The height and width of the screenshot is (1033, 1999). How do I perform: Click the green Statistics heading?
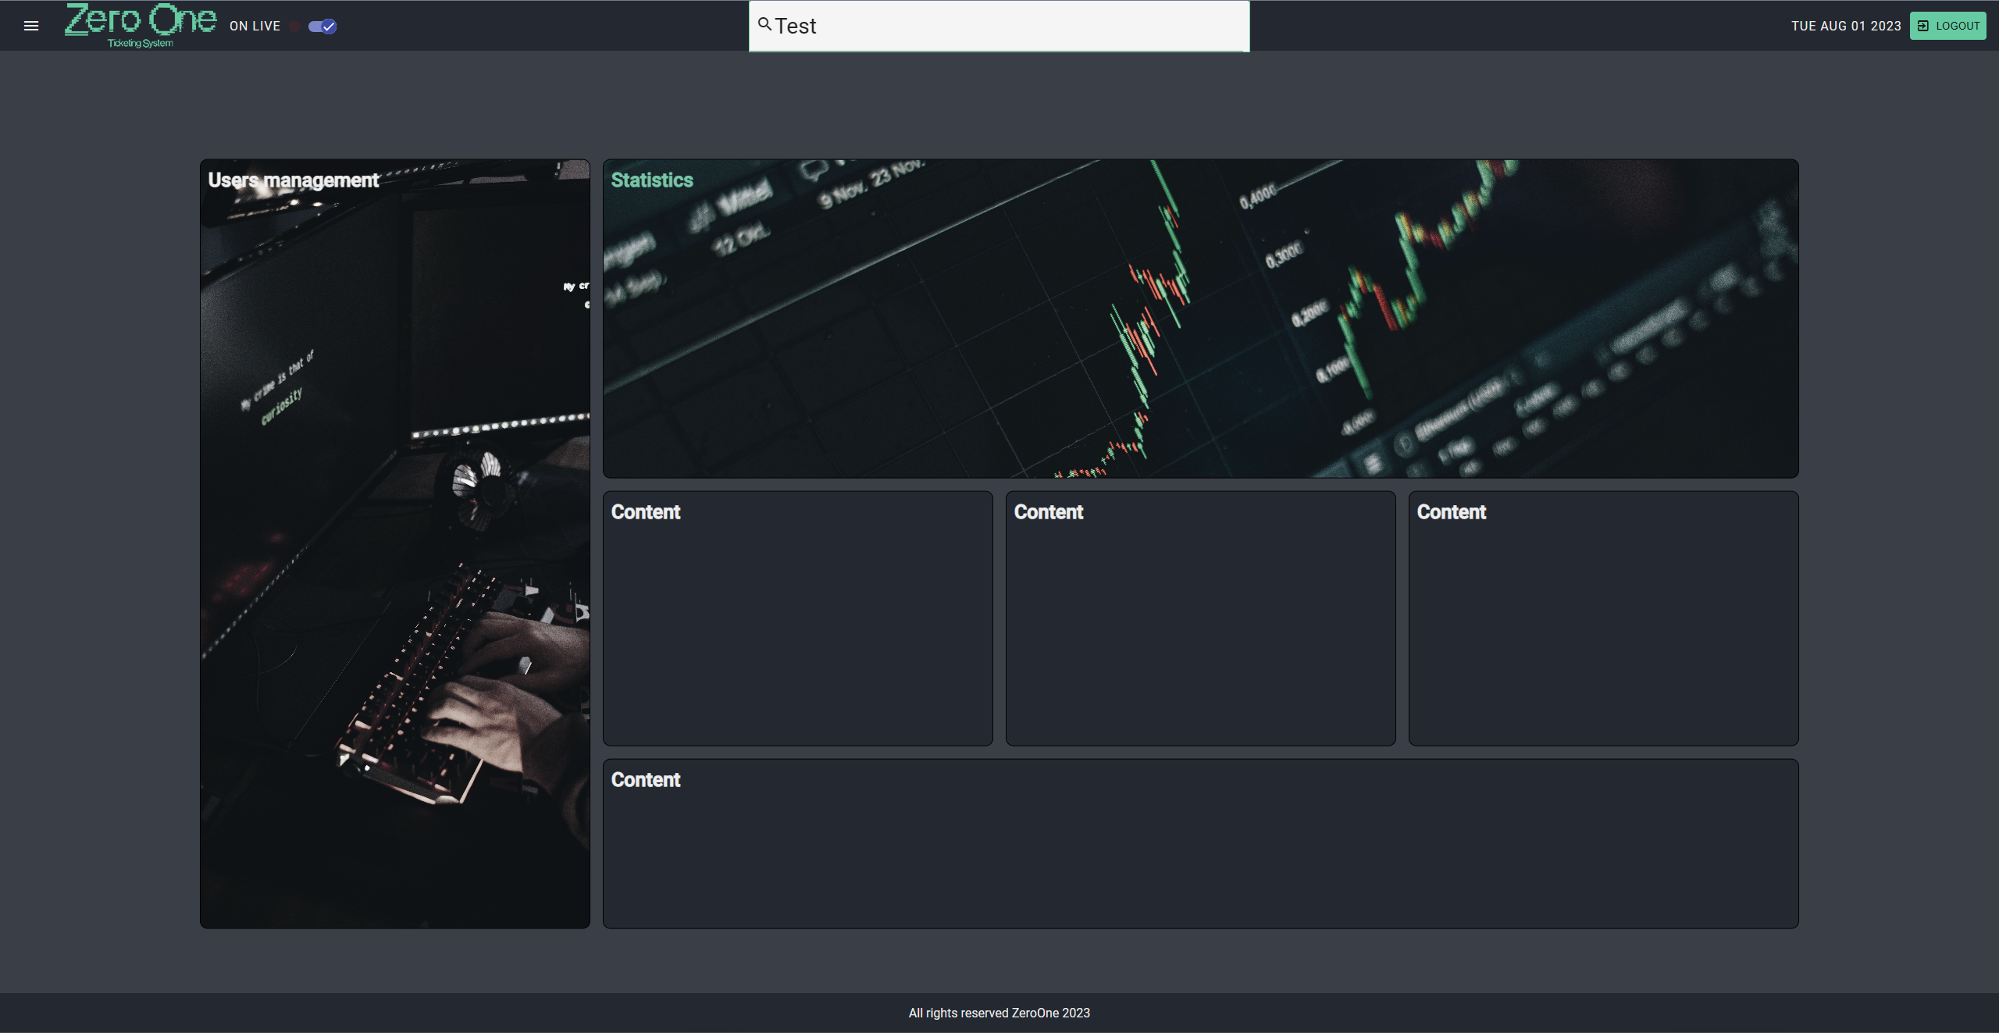pos(652,180)
